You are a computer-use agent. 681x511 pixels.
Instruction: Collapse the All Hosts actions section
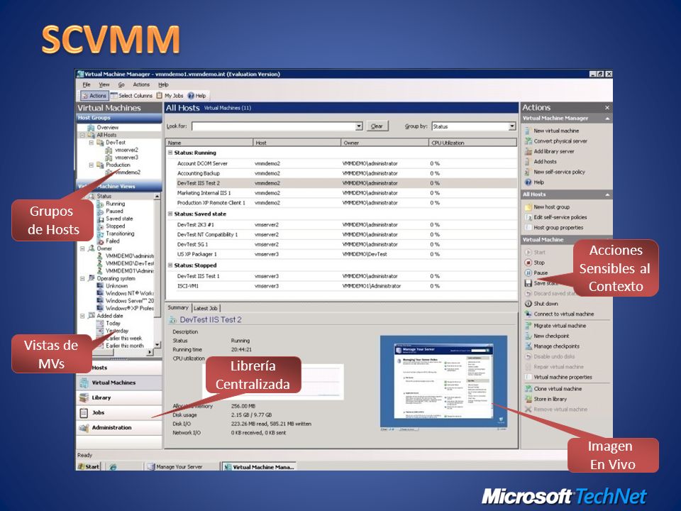(x=607, y=194)
